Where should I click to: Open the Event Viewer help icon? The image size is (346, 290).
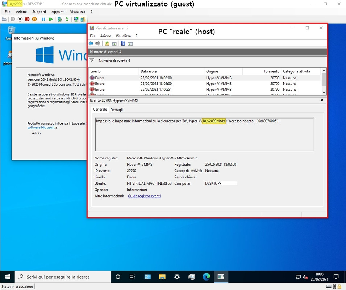pyautogui.click(x=123, y=43)
